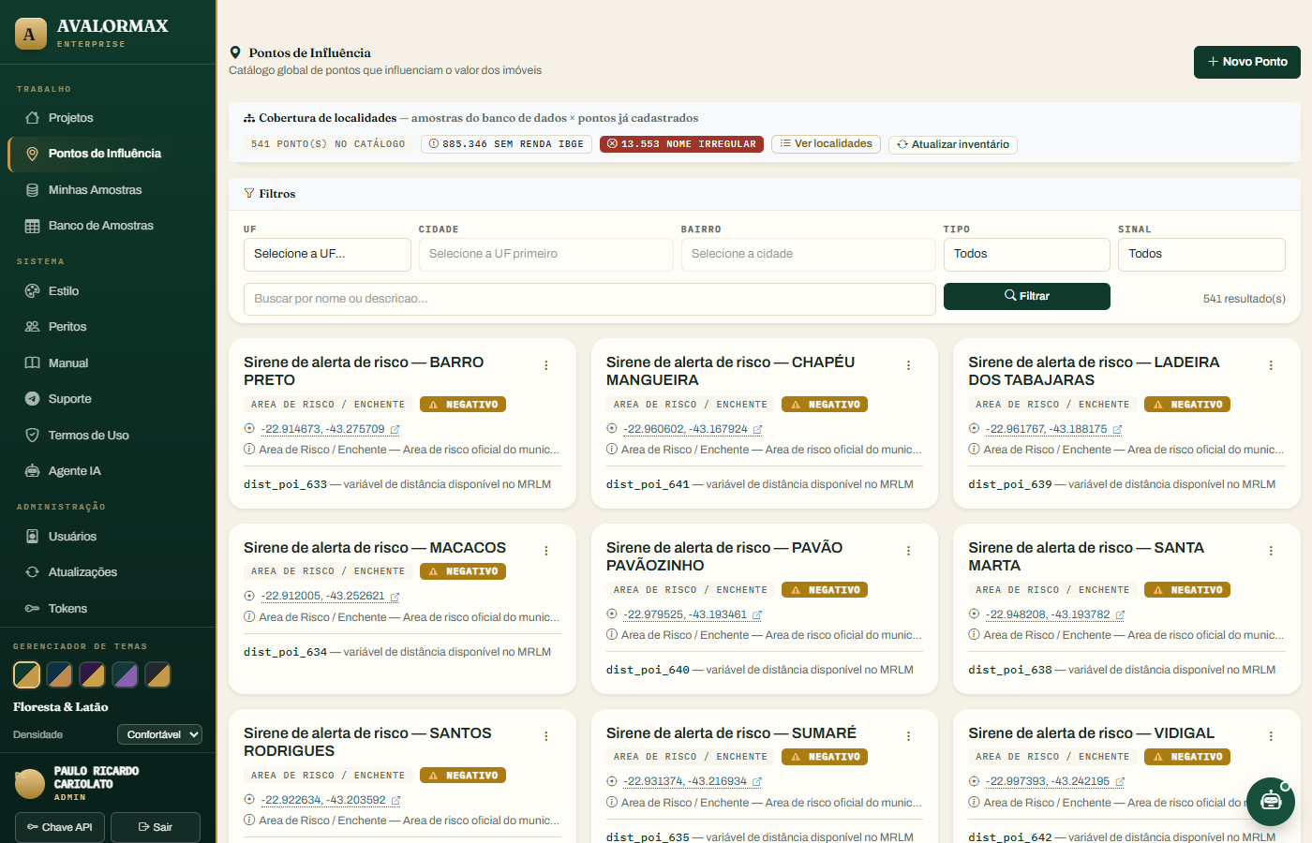Click Ver localidades button

(826, 143)
